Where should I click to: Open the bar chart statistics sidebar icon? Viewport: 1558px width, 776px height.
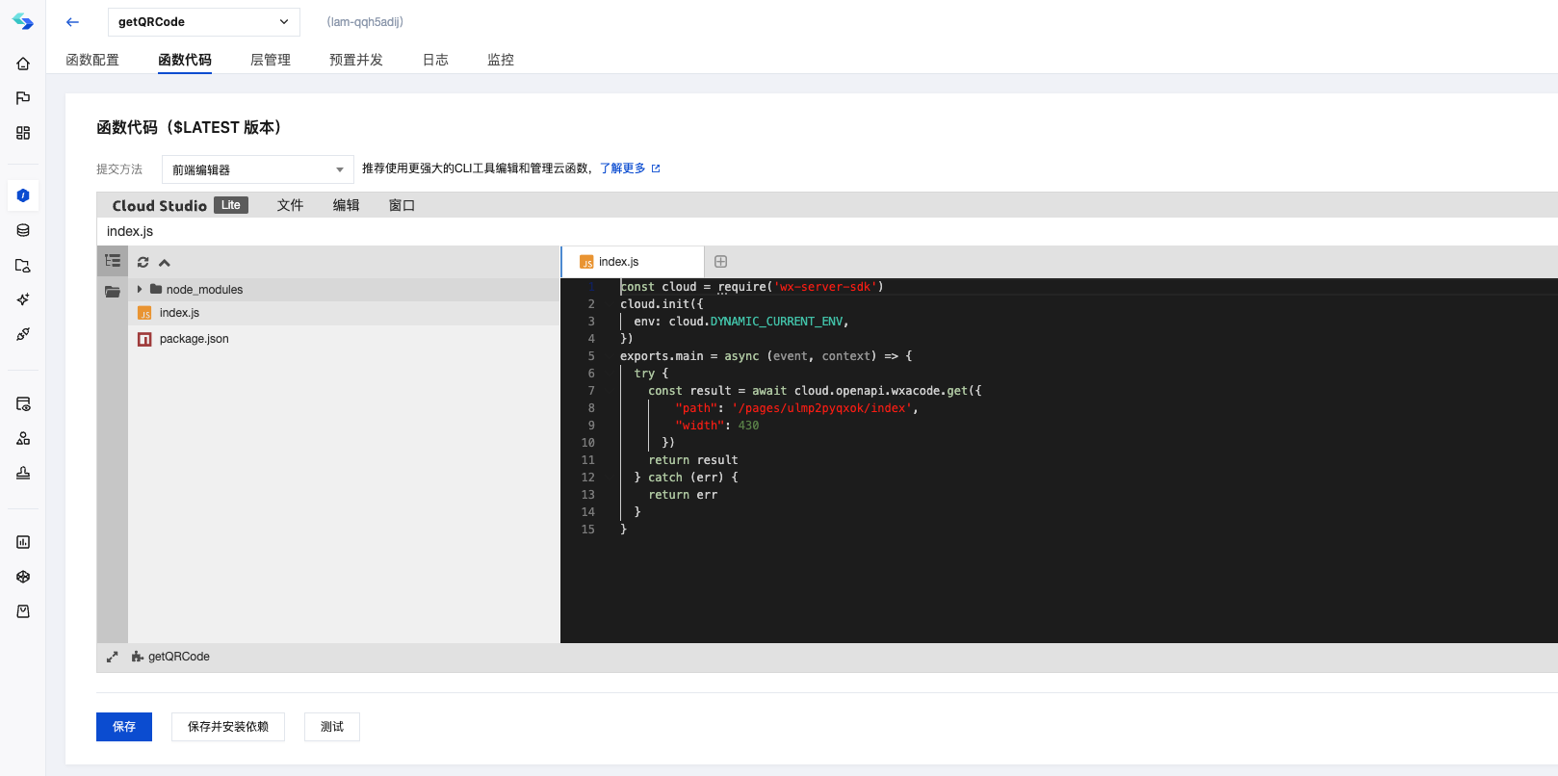click(x=23, y=542)
